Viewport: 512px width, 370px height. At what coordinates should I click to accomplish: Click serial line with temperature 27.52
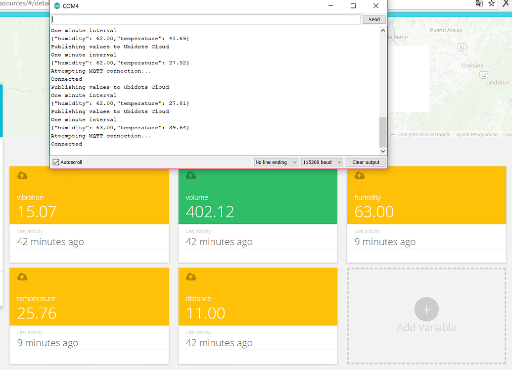click(x=120, y=63)
